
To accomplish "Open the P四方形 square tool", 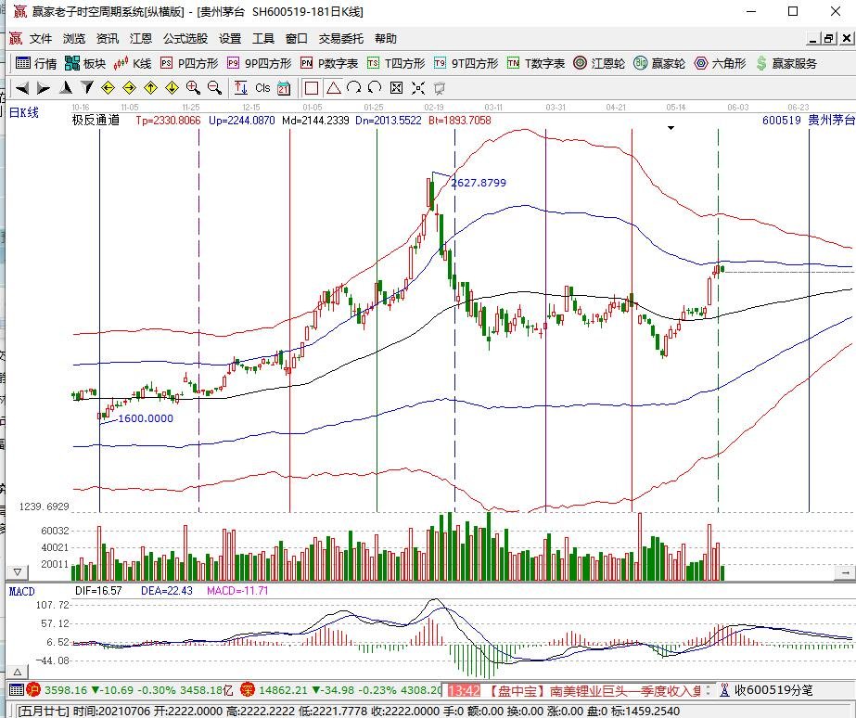I will click(189, 63).
